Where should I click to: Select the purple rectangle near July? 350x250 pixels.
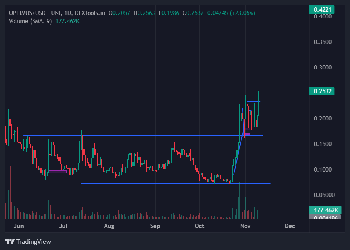[x=58, y=172]
